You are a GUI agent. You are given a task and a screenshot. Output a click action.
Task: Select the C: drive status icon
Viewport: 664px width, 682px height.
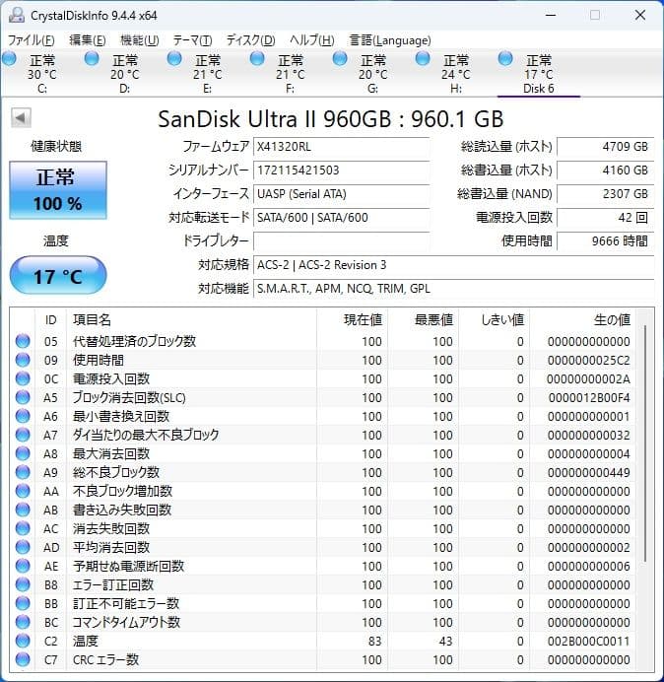pos(9,59)
